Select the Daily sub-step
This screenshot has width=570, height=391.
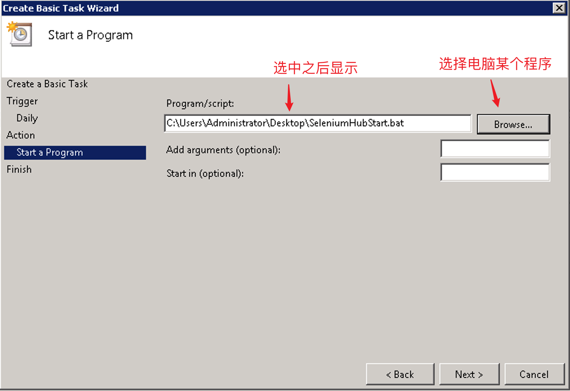pyautogui.click(x=27, y=118)
